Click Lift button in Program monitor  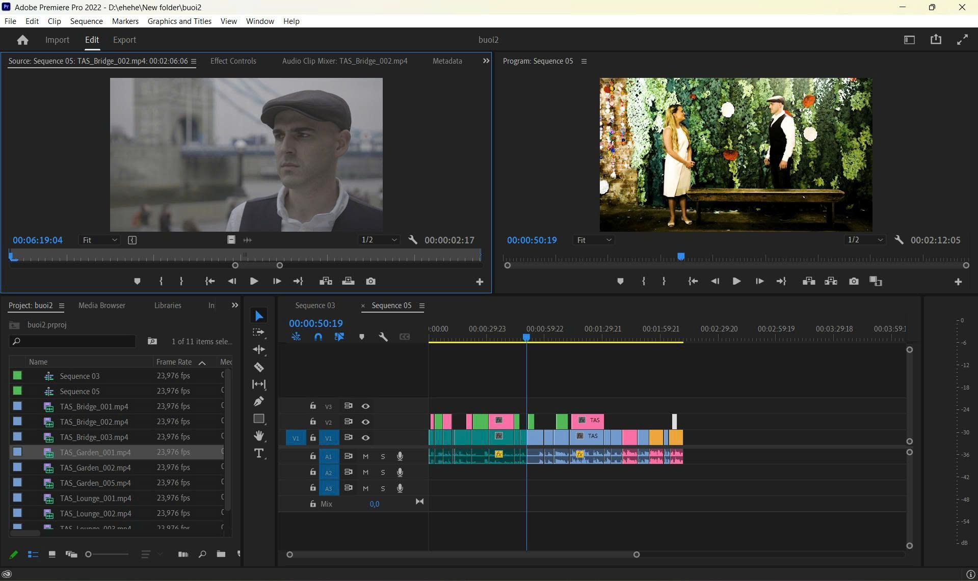[809, 281]
